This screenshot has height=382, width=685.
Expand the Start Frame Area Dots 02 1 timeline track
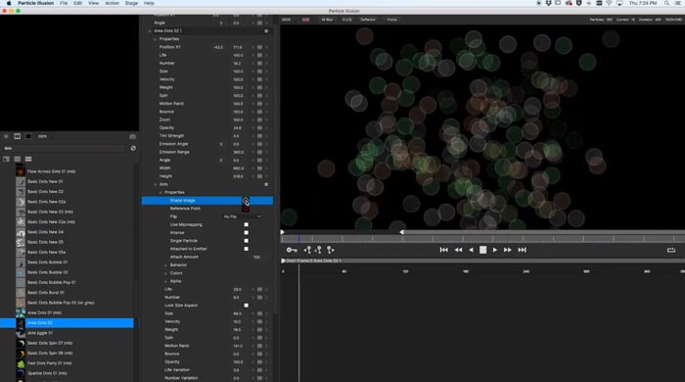[283, 261]
